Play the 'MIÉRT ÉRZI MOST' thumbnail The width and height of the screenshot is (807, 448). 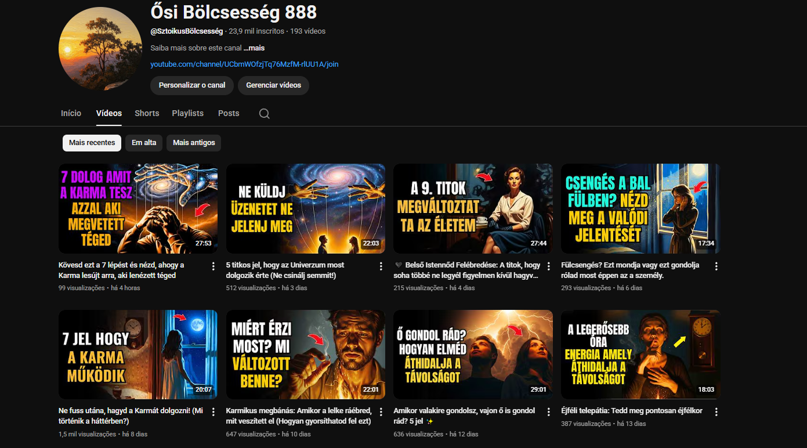pyautogui.click(x=306, y=355)
